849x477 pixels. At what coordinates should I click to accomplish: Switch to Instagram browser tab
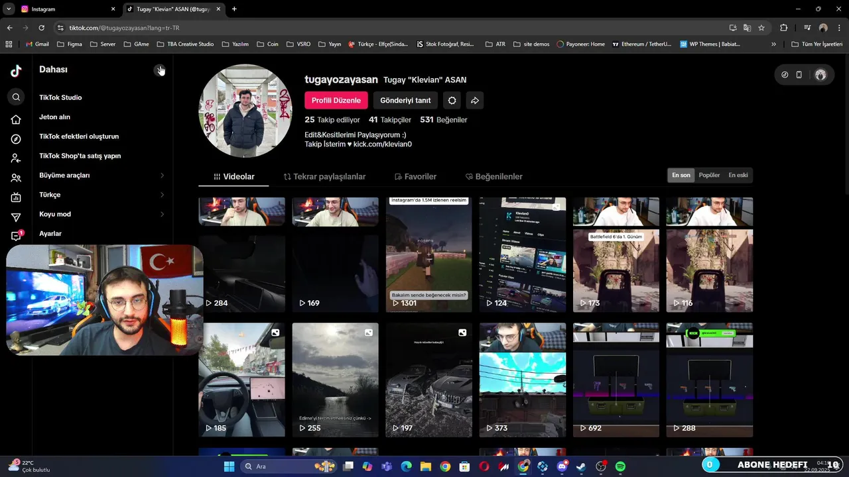pyautogui.click(x=67, y=9)
